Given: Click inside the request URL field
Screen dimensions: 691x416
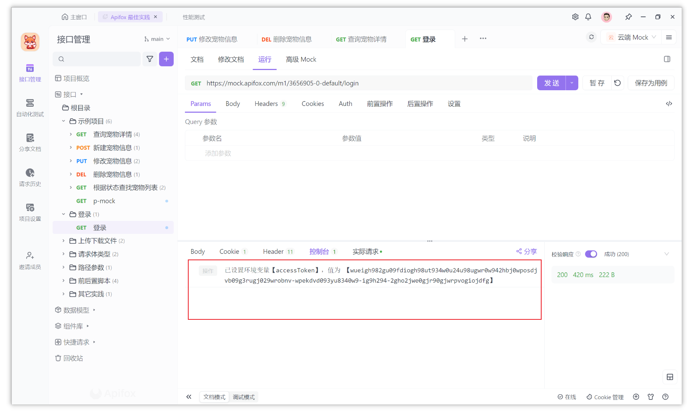Looking at the screenshot, I should pos(356,83).
